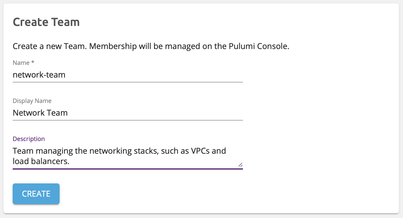Click "load balancers." in the description text

(41, 161)
